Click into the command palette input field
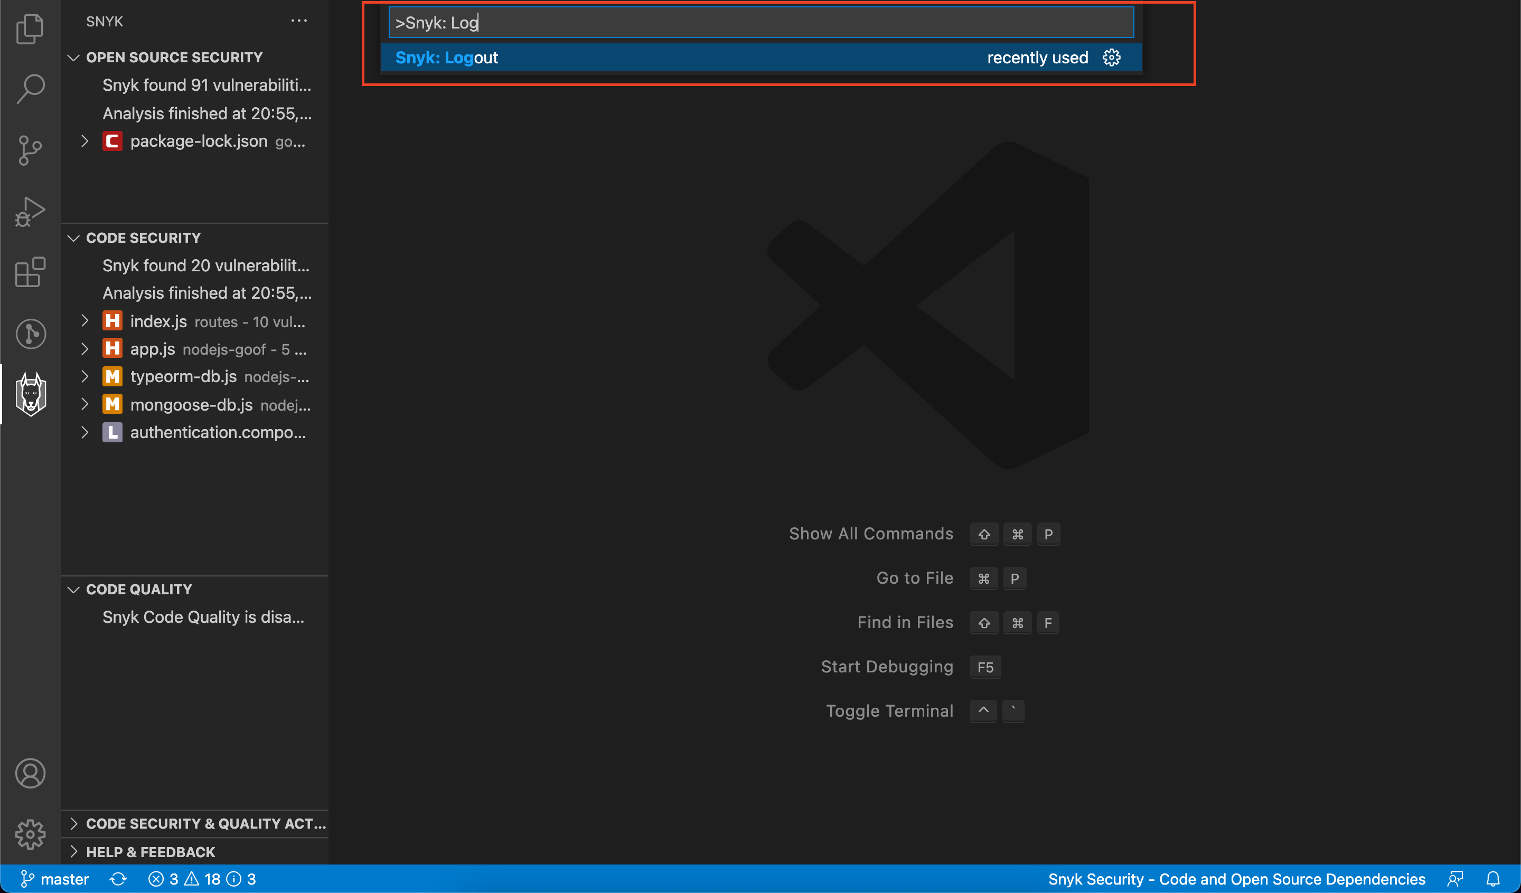The width and height of the screenshot is (1521, 893). pyautogui.click(x=760, y=23)
